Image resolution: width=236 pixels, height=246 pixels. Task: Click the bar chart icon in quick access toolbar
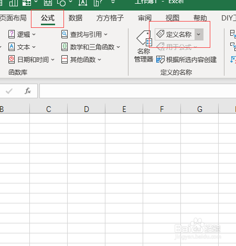14,3
